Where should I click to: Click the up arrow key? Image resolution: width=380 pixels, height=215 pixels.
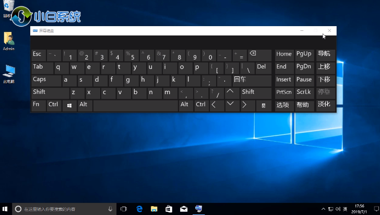coord(232,93)
